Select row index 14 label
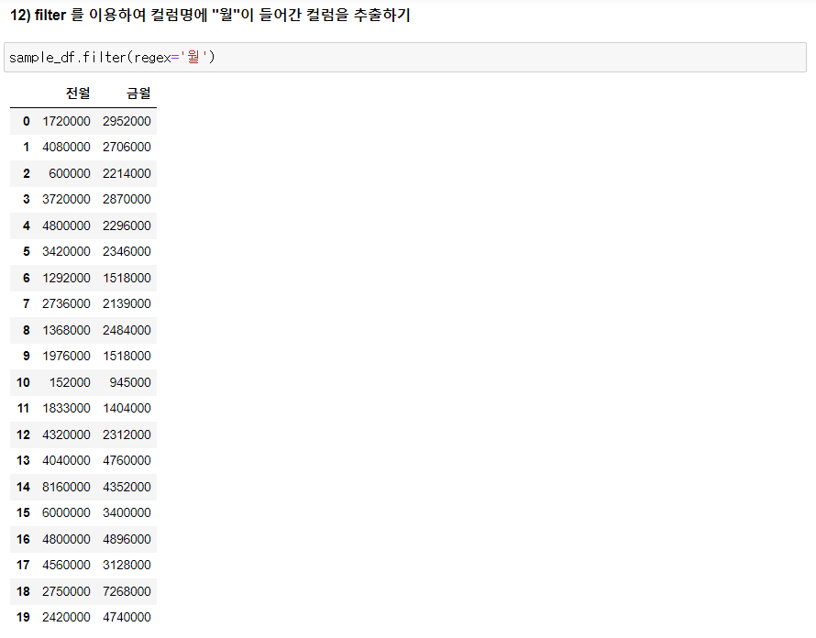 [23, 487]
